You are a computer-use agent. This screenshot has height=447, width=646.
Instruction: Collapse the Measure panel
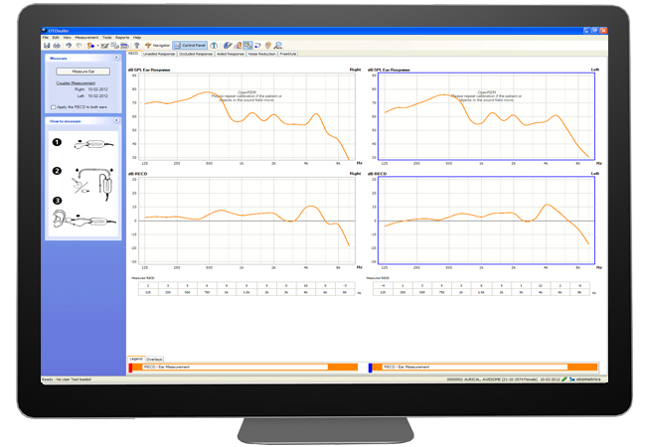click(117, 59)
